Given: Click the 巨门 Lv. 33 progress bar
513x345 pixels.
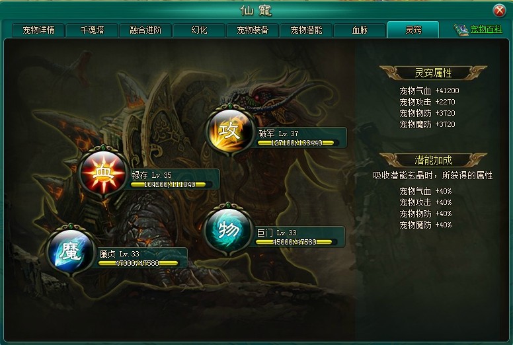Looking at the screenshot, I should click(x=294, y=242).
